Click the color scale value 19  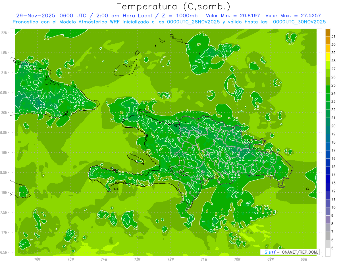click(x=333, y=134)
